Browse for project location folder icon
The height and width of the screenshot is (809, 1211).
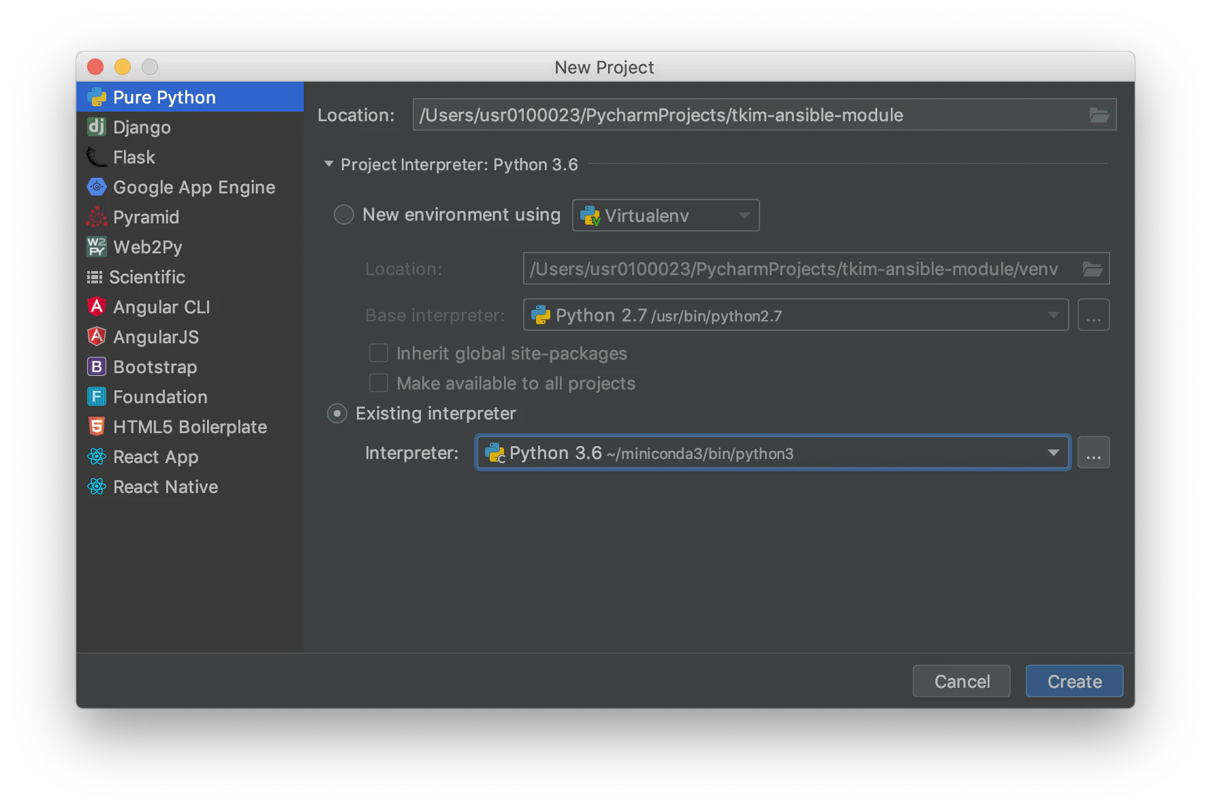click(x=1099, y=115)
